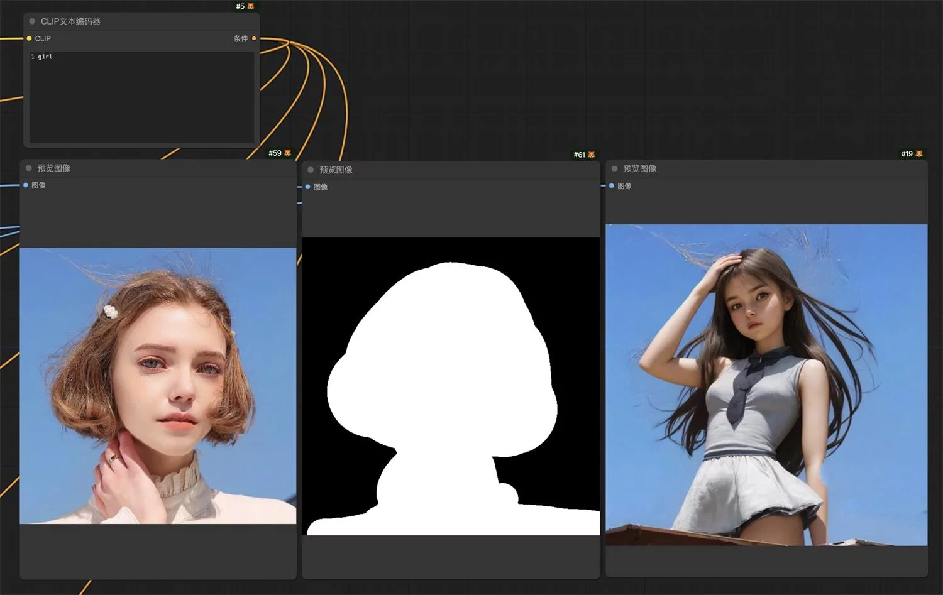Toggle collapse dot on preview node #61

pyautogui.click(x=311, y=170)
